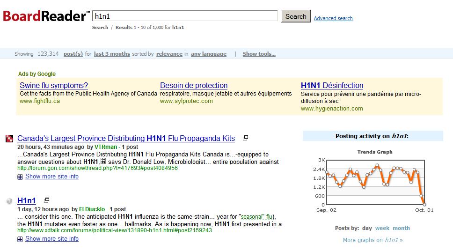
Task: Expand site info plus icon under gon.com result
Action: 20,177
